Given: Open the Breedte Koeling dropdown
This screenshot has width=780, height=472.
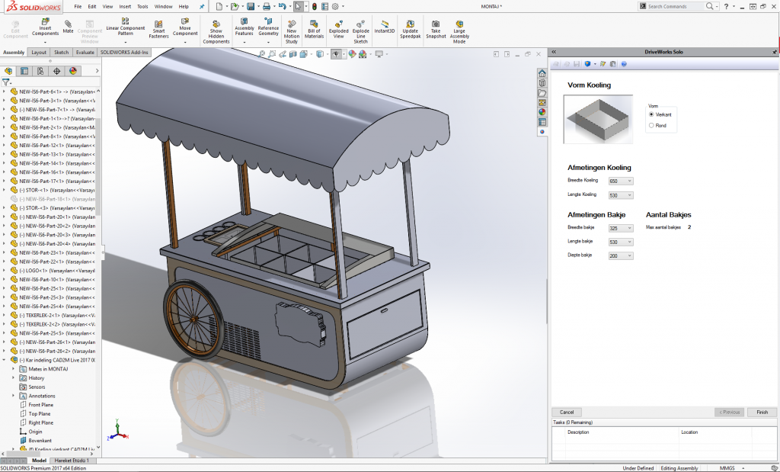Looking at the screenshot, I should pos(621,181).
